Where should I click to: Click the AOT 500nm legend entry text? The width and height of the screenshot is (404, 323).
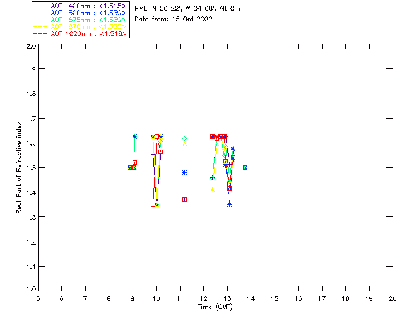tap(88, 13)
